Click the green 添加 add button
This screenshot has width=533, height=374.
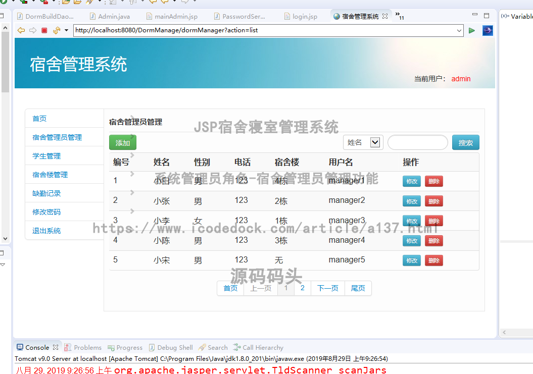(x=122, y=142)
